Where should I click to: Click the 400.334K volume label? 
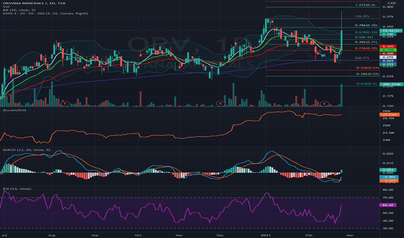pyautogui.click(x=391, y=84)
